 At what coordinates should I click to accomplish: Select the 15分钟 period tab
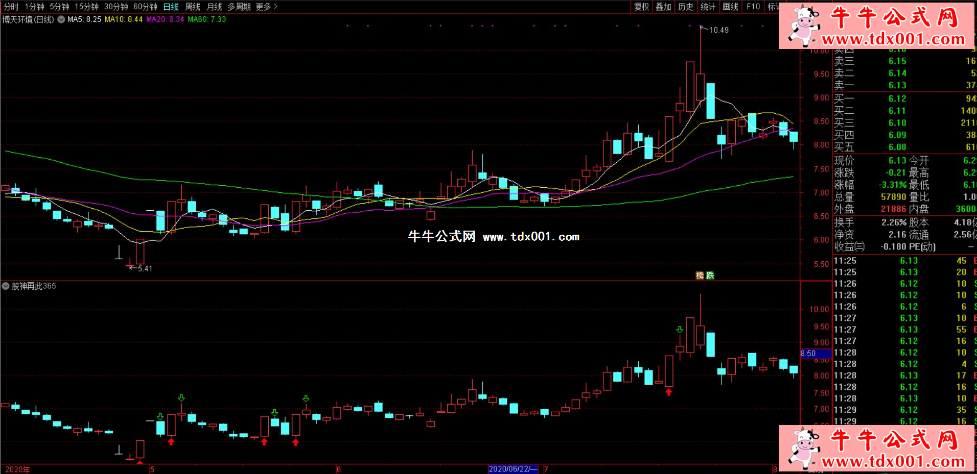pyautogui.click(x=86, y=7)
